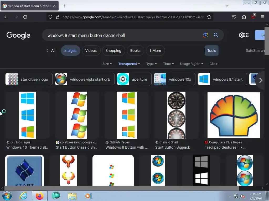Select aperture suggestion chip
Screen dimensions: 269x201
[134, 79]
